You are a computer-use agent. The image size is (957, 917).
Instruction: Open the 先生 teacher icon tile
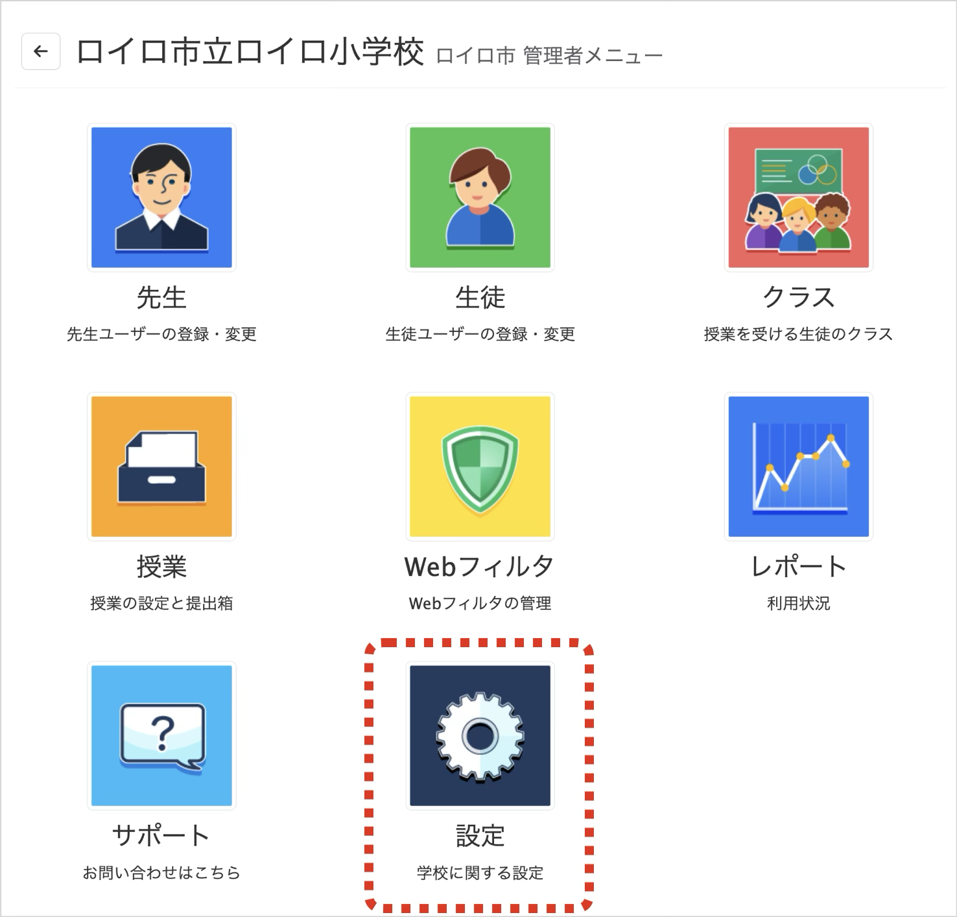161,197
